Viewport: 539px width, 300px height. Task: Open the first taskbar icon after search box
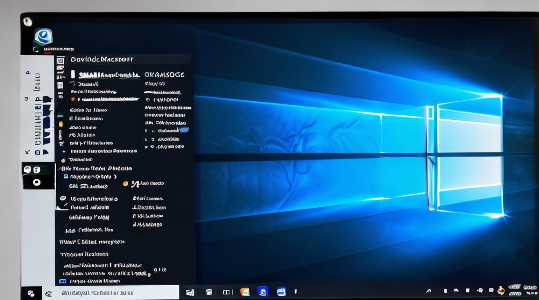click(x=190, y=292)
